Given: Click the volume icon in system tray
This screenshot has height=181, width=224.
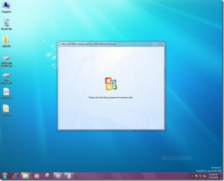Looking at the screenshot, I should pos(205,176).
